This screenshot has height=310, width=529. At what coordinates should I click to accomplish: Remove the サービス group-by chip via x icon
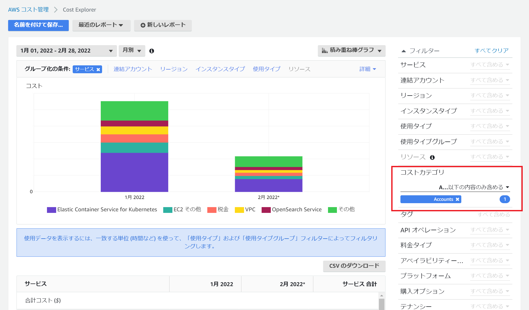click(x=98, y=69)
